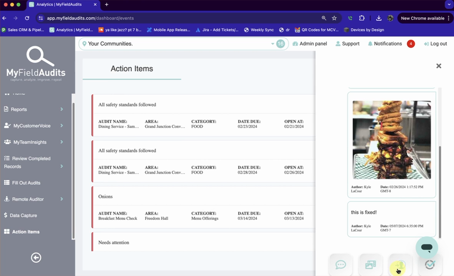Viewport: 454px width, 276px height.
Task: Open the Onions action item card
Action: [x=203, y=207]
